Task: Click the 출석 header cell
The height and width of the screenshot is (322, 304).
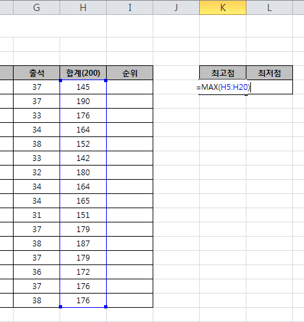Action: 36,73
